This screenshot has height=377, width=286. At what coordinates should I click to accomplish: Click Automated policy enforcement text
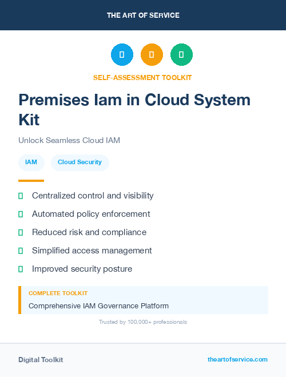coord(91,214)
